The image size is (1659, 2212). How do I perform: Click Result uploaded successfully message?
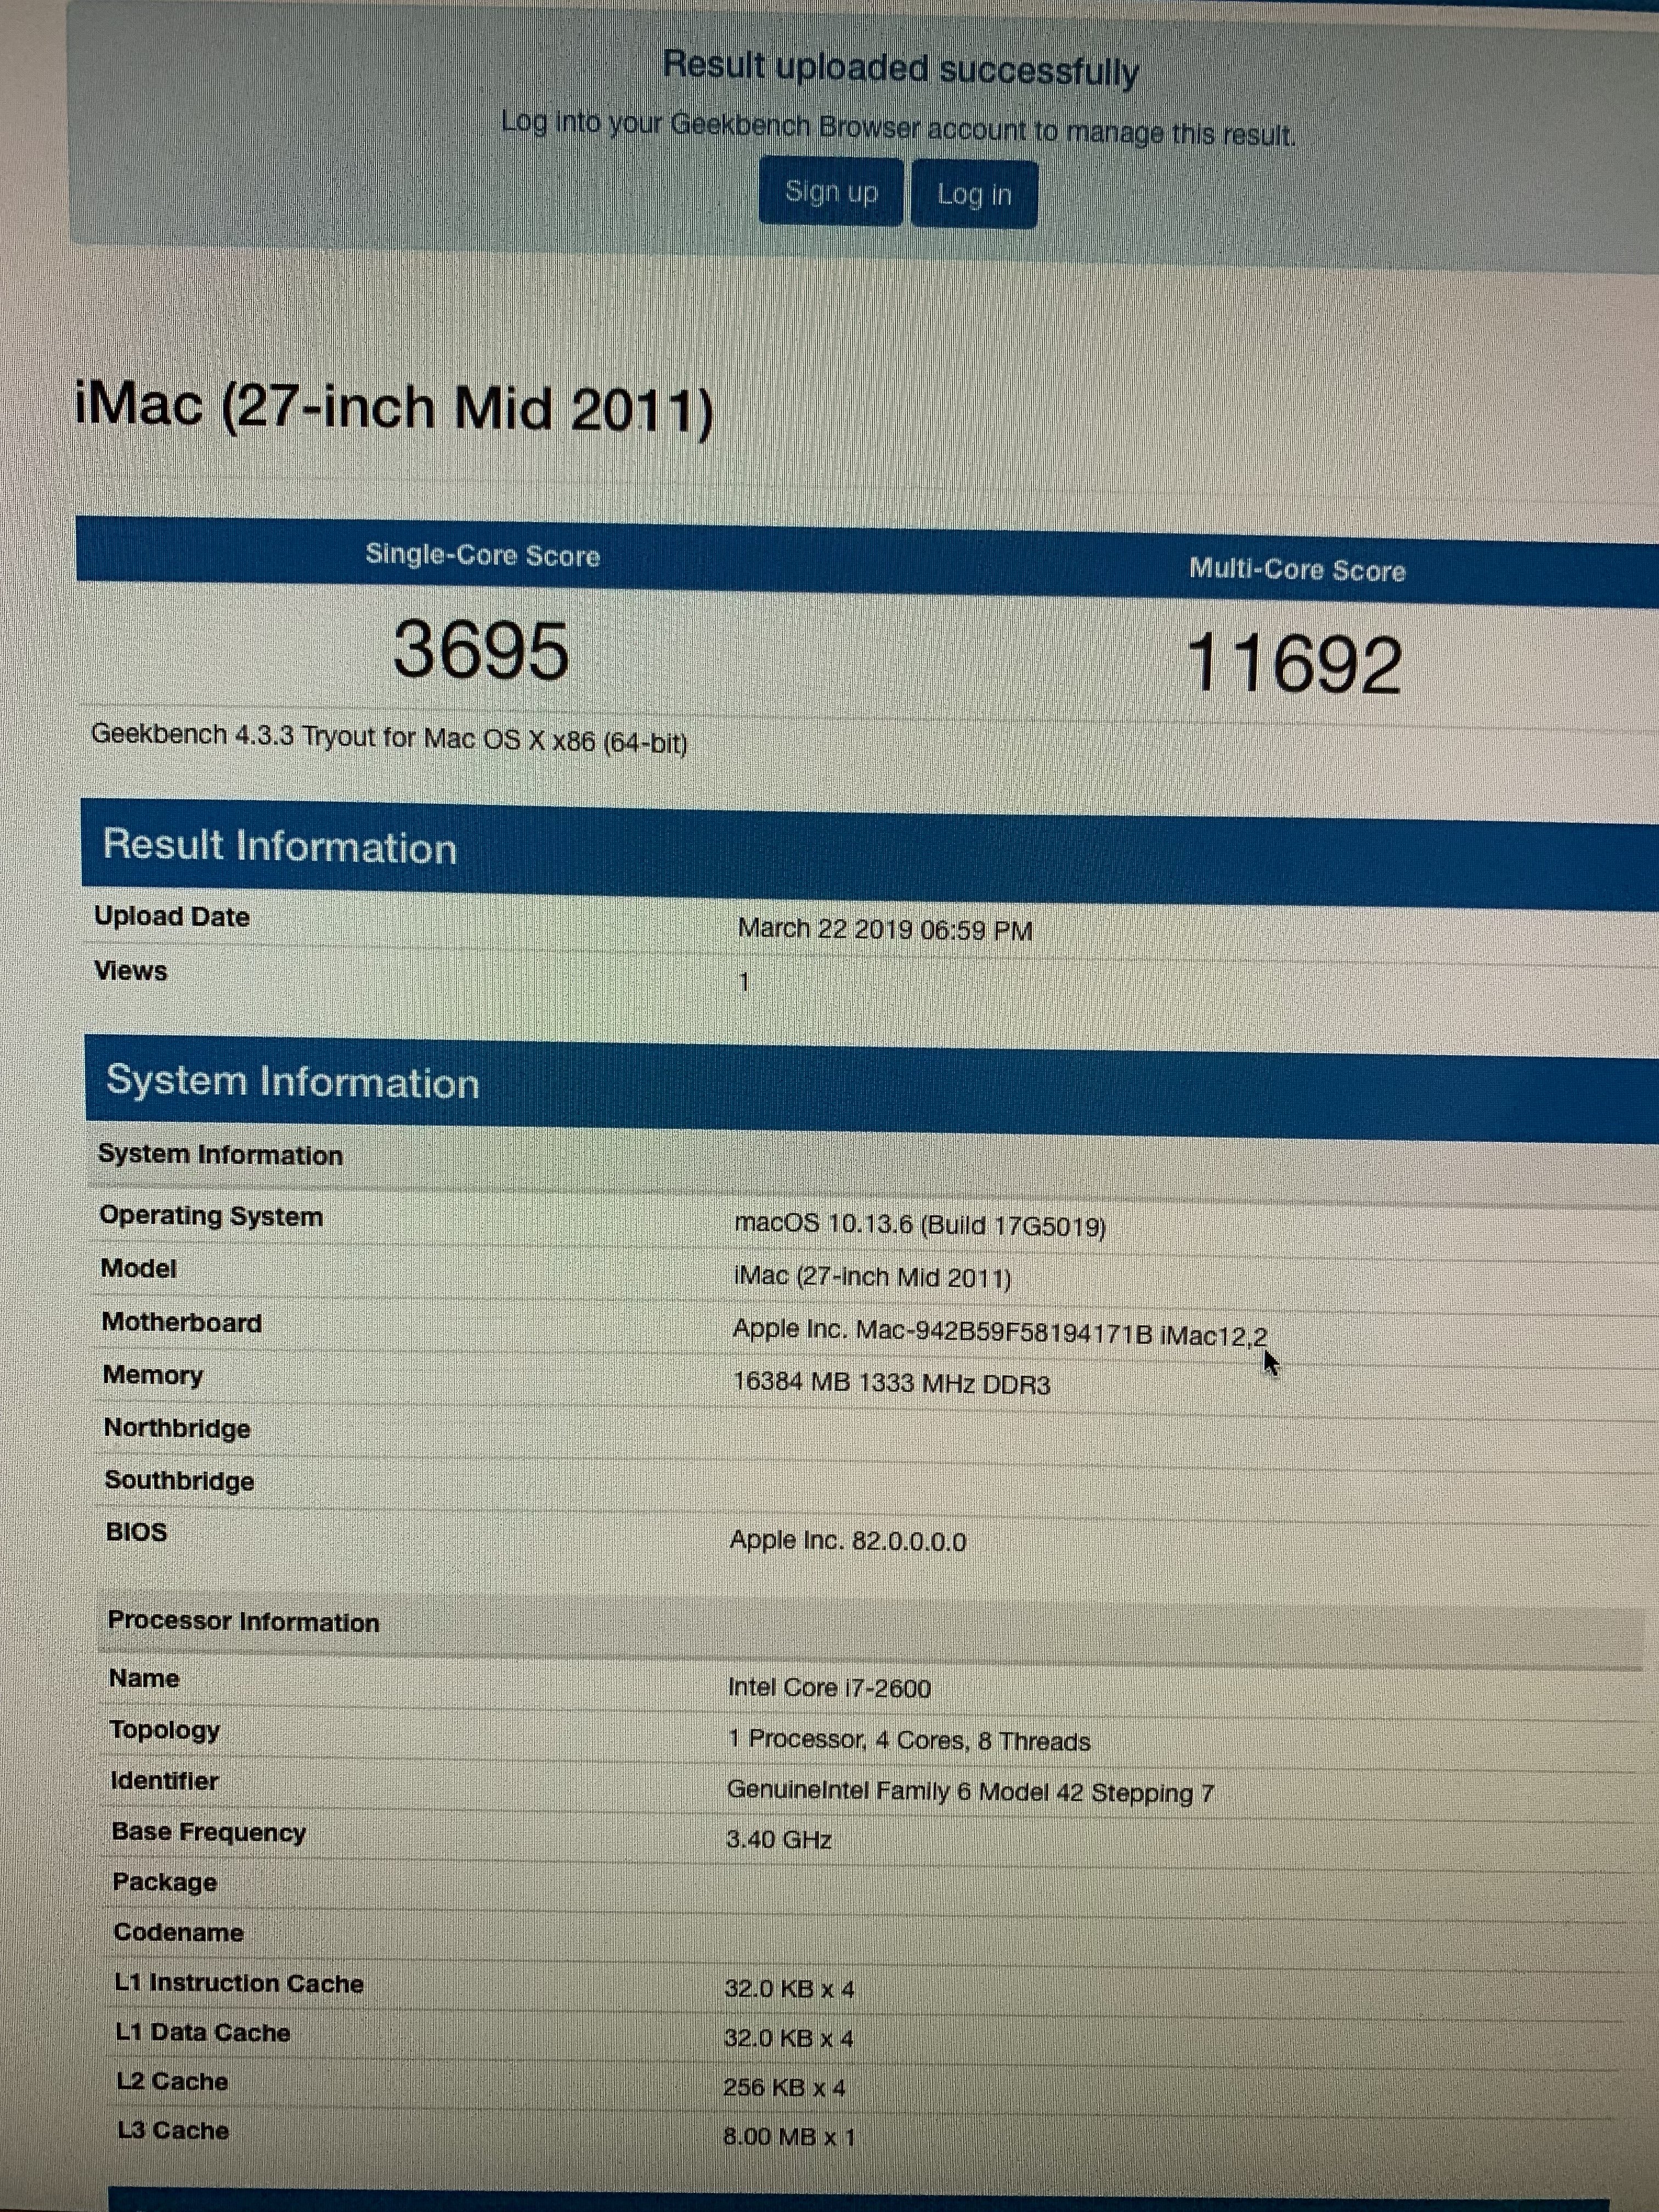pyautogui.click(x=901, y=68)
